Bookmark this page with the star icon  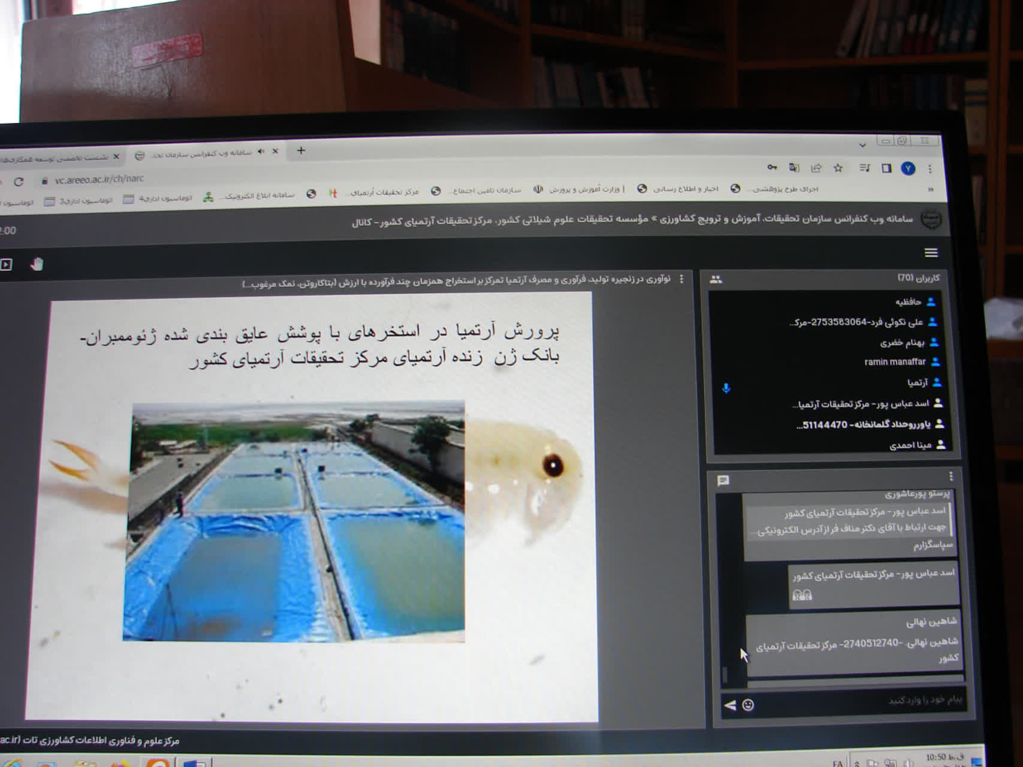click(838, 168)
